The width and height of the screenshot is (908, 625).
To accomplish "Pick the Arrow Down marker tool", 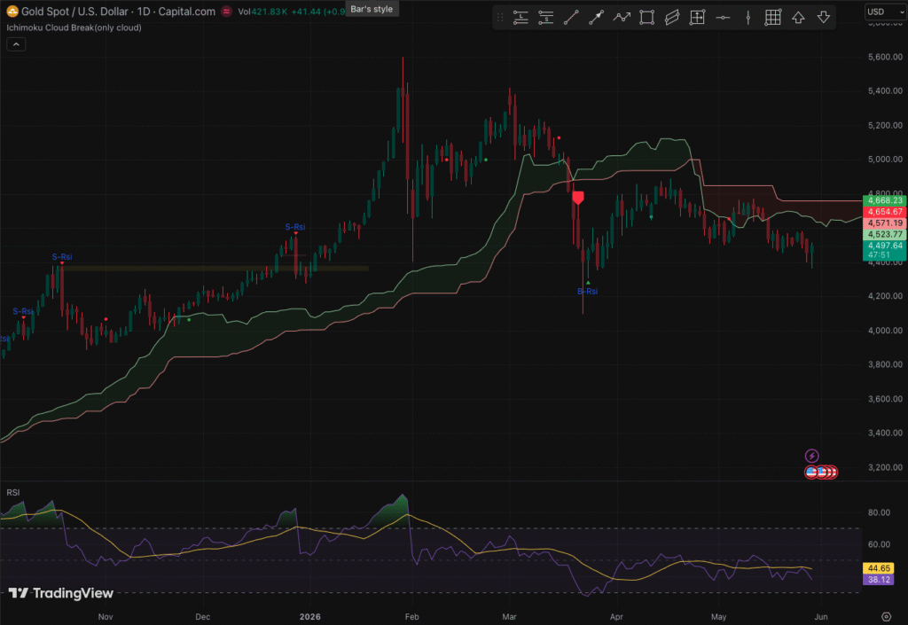I will pos(824,18).
